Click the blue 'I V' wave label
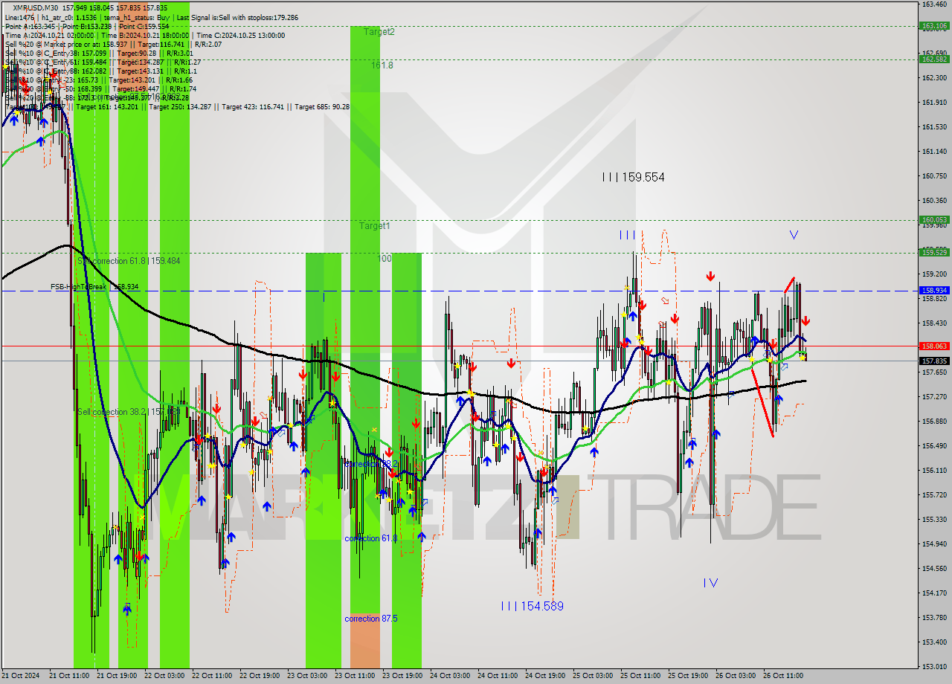 point(710,583)
